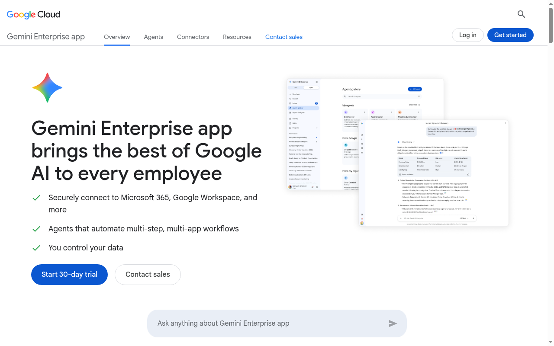Screen dimensions: 554x346
Task: Focus the Ask anything about Gemini Enterprise field
Action: pyautogui.click(x=277, y=324)
